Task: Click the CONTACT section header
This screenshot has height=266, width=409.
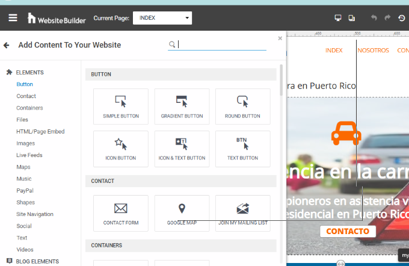Action: [x=181, y=181]
